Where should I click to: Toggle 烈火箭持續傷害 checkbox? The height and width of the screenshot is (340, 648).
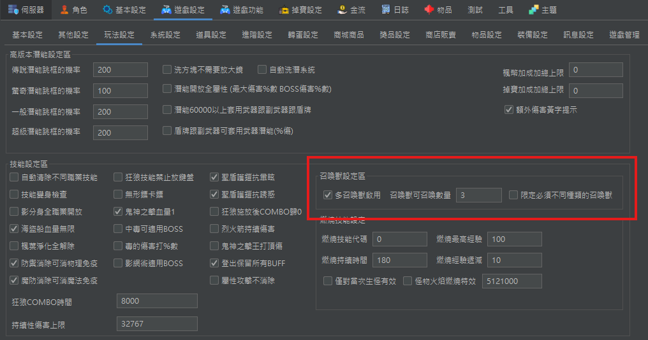pyautogui.click(x=214, y=229)
